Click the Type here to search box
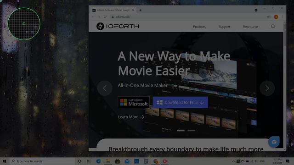294x165 pixels. (x=42, y=161)
